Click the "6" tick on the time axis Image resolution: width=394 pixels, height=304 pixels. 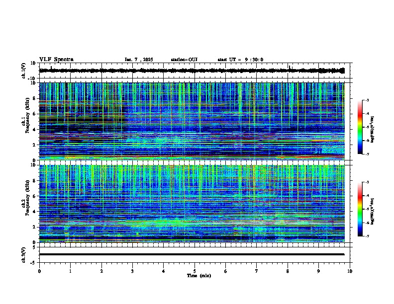pyautogui.click(x=226, y=271)
